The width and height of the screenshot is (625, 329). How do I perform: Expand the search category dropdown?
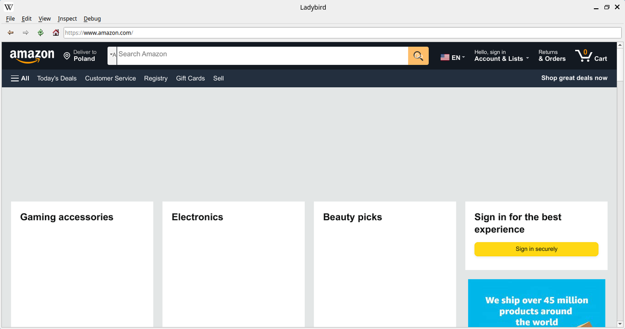click(x=112, y=56)
